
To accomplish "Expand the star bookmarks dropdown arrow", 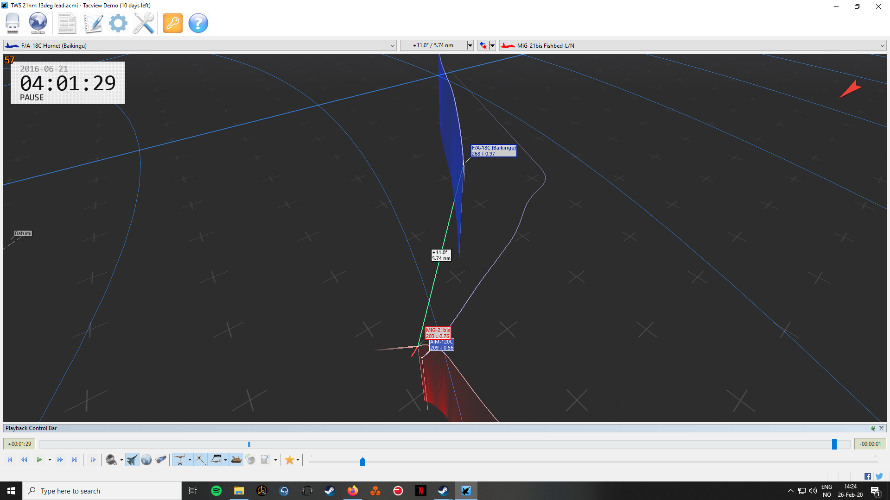I will 298,460.
